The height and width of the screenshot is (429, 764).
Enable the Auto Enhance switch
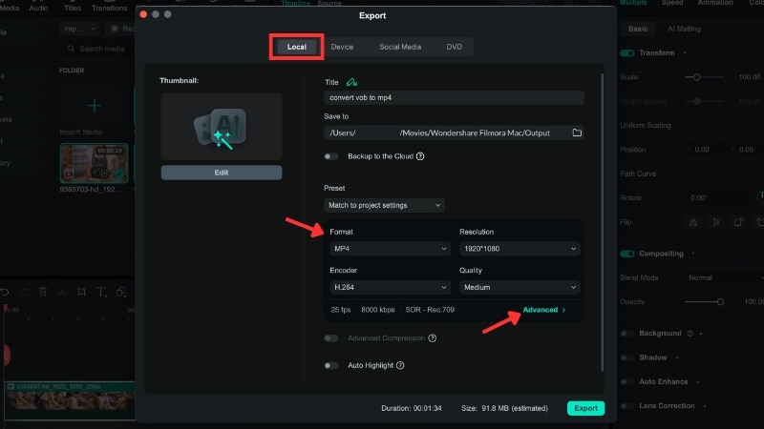tap(627, 382)
